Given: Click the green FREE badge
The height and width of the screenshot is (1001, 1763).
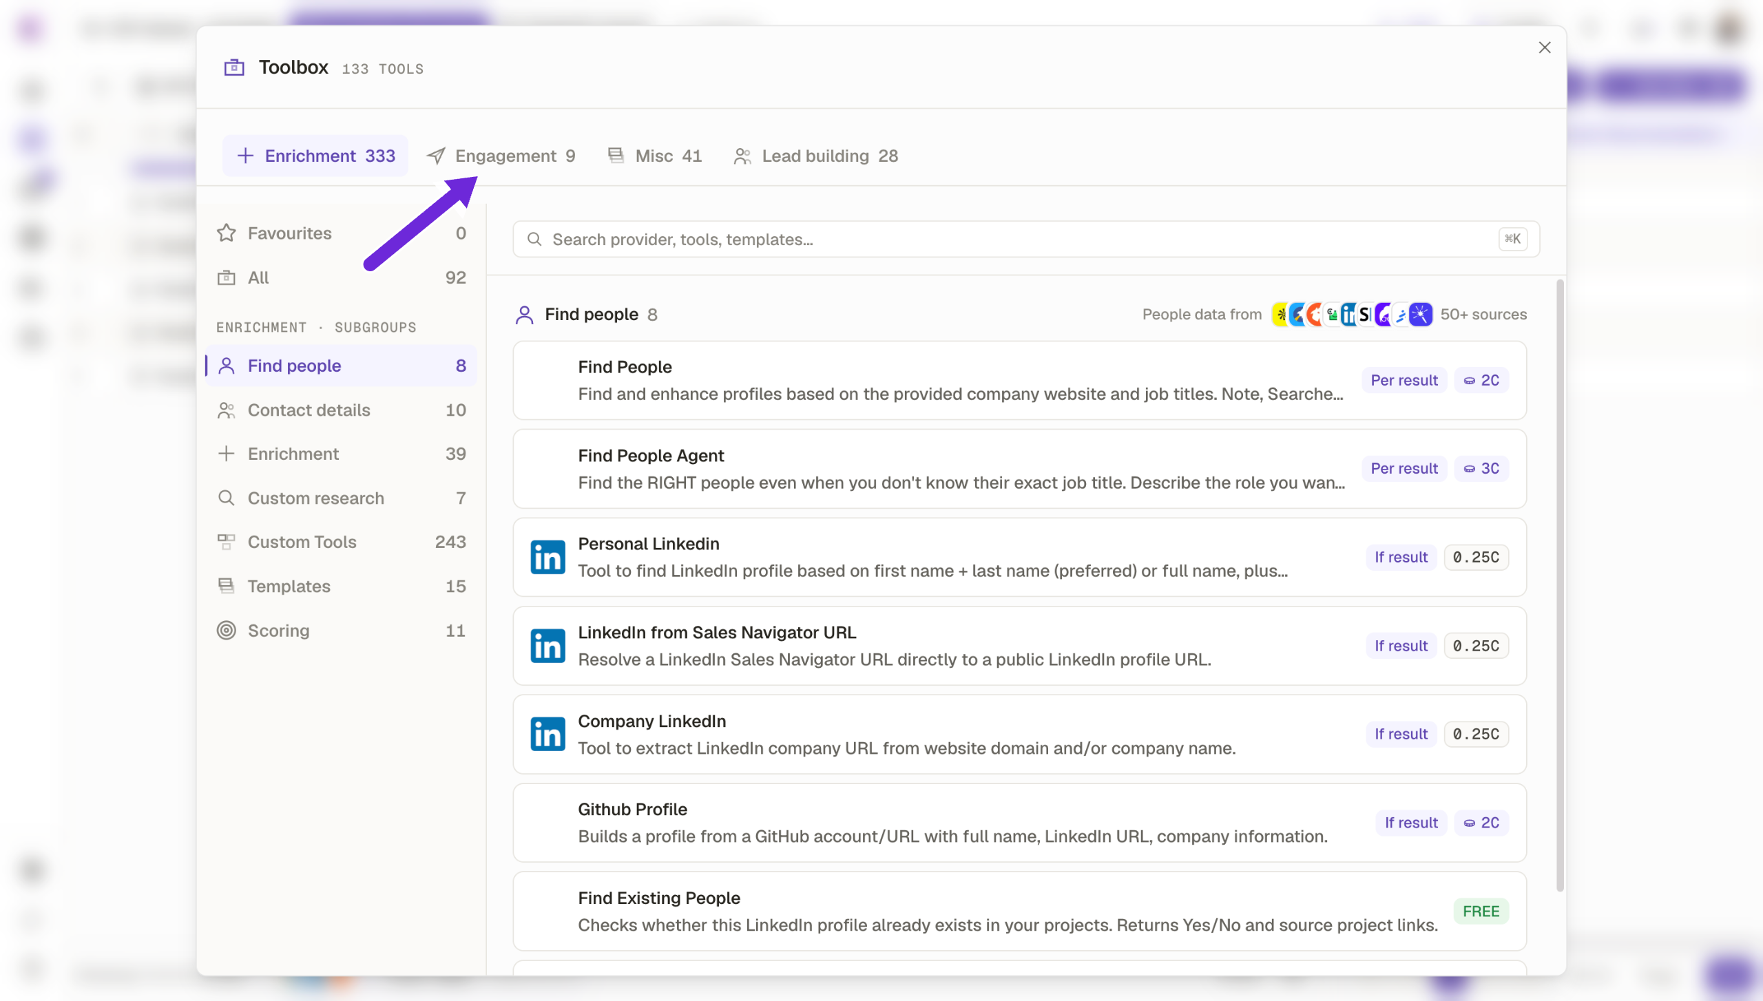Looking at the screenshot, I should [x=1481, y=912].
